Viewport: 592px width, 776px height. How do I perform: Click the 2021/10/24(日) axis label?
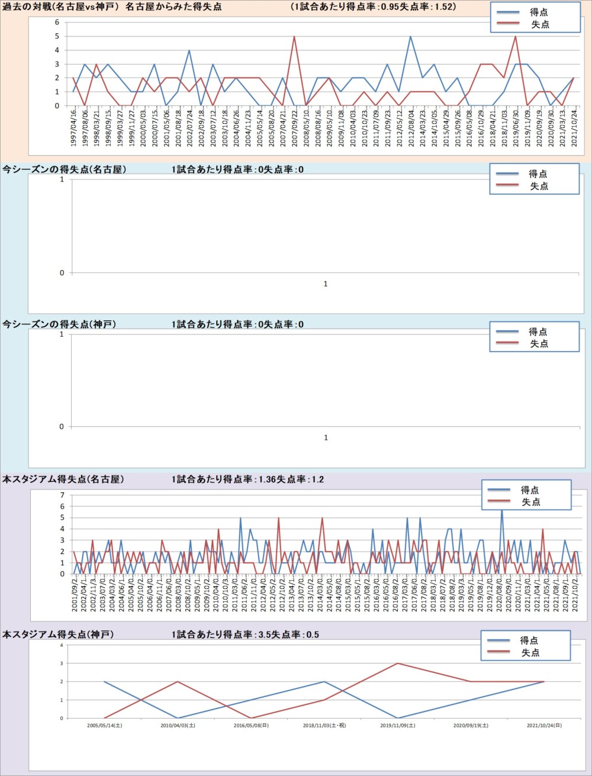pos(544,725)
